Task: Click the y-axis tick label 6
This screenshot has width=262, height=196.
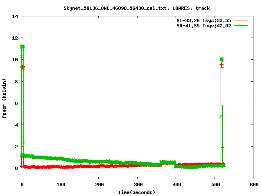Action: click(x=16, y=103)
